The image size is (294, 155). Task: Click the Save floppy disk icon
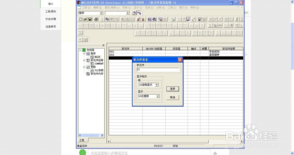pyautogui.click(x=90, y=19)
